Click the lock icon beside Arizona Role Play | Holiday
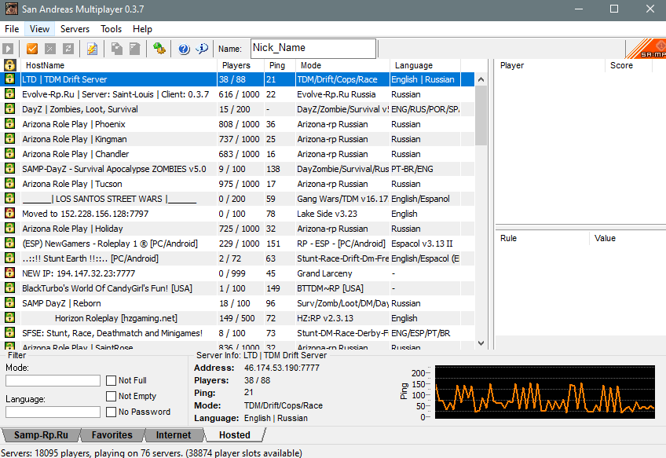Screen dimensions: 666x458 pos(9,228)
